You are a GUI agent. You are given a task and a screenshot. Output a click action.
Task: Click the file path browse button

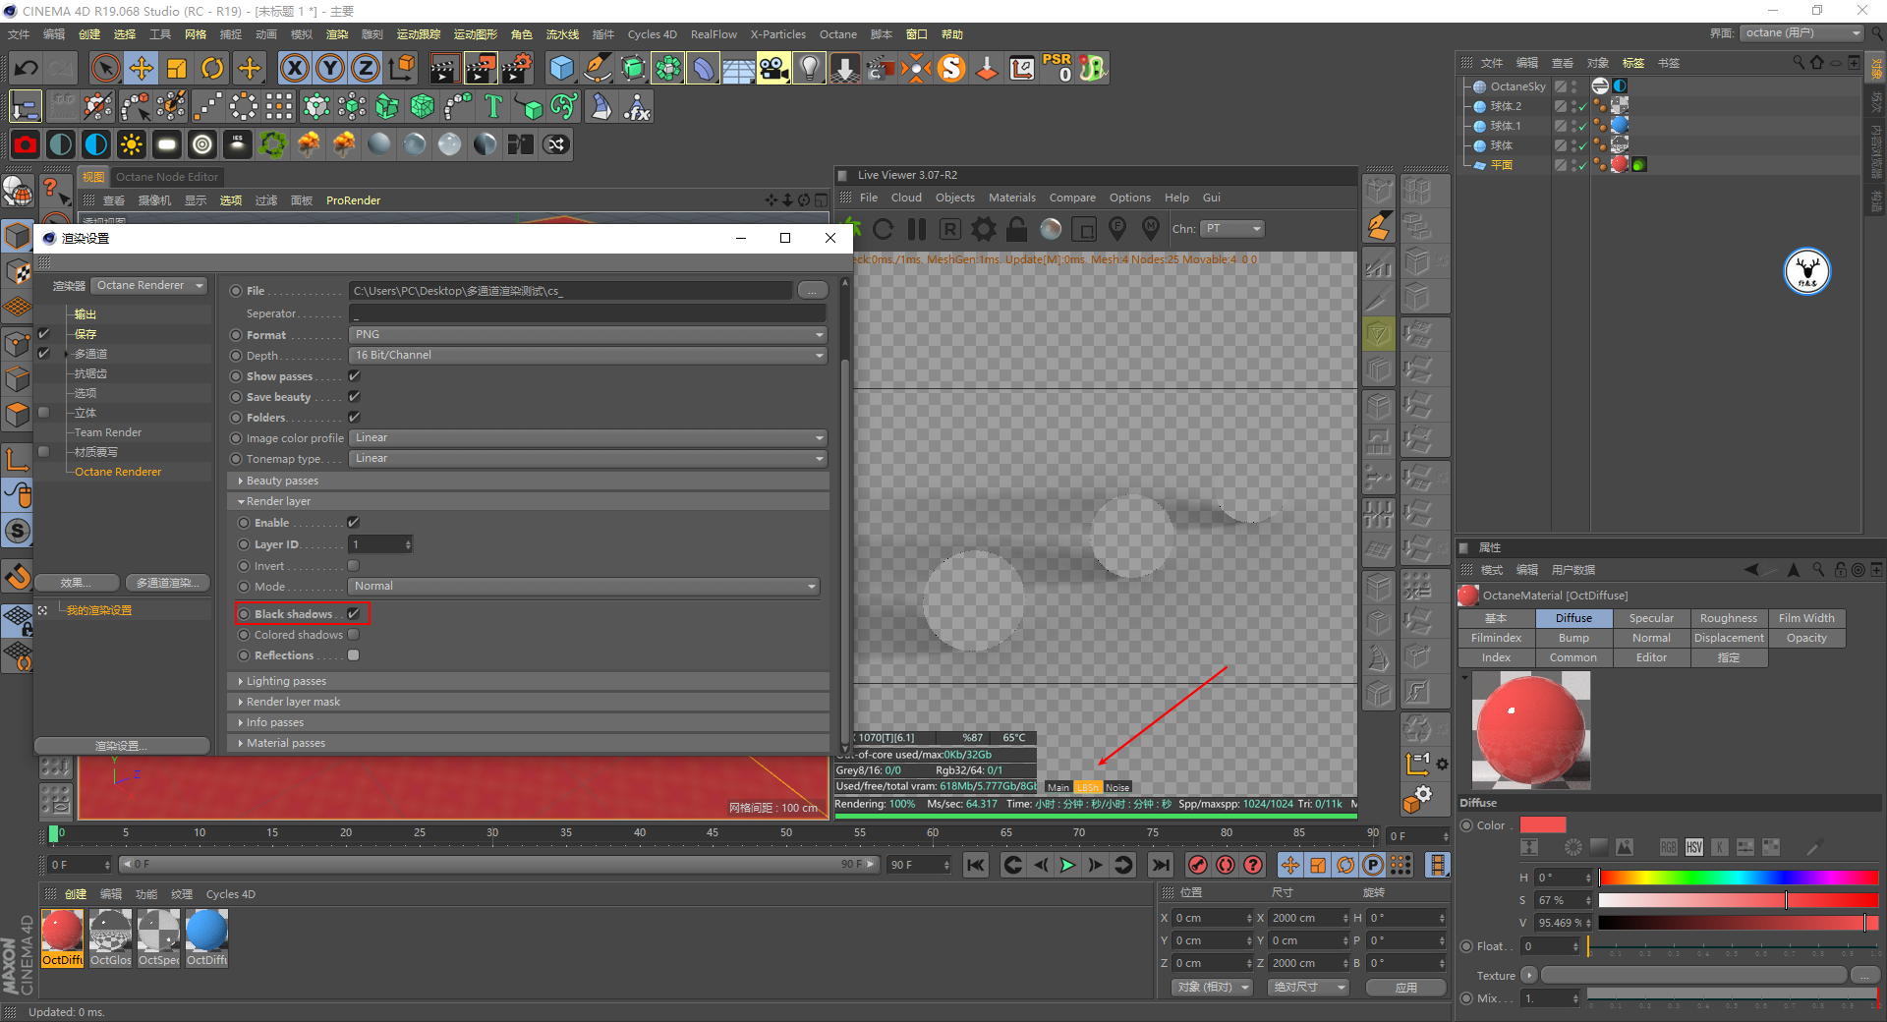(x=812, y=291)
